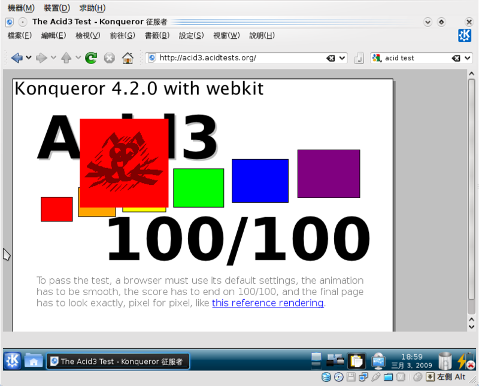Click the Reload page icon
Screen dimensions: 479x386
[x=91, y=58]
